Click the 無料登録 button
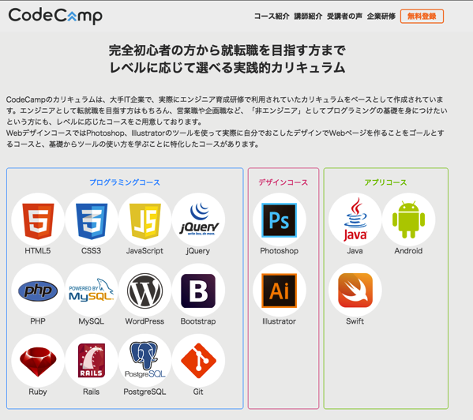 (422, 17)
